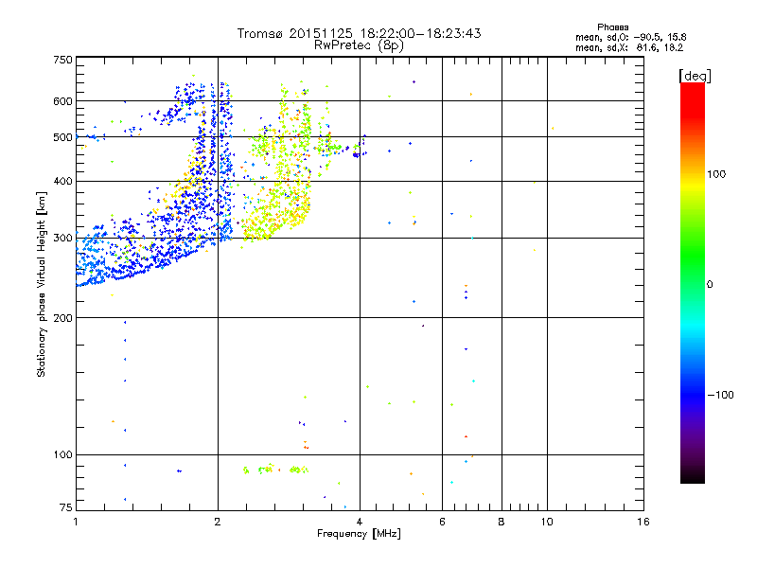Click the '[deg]' colorbar unit label

pos(695,76)
